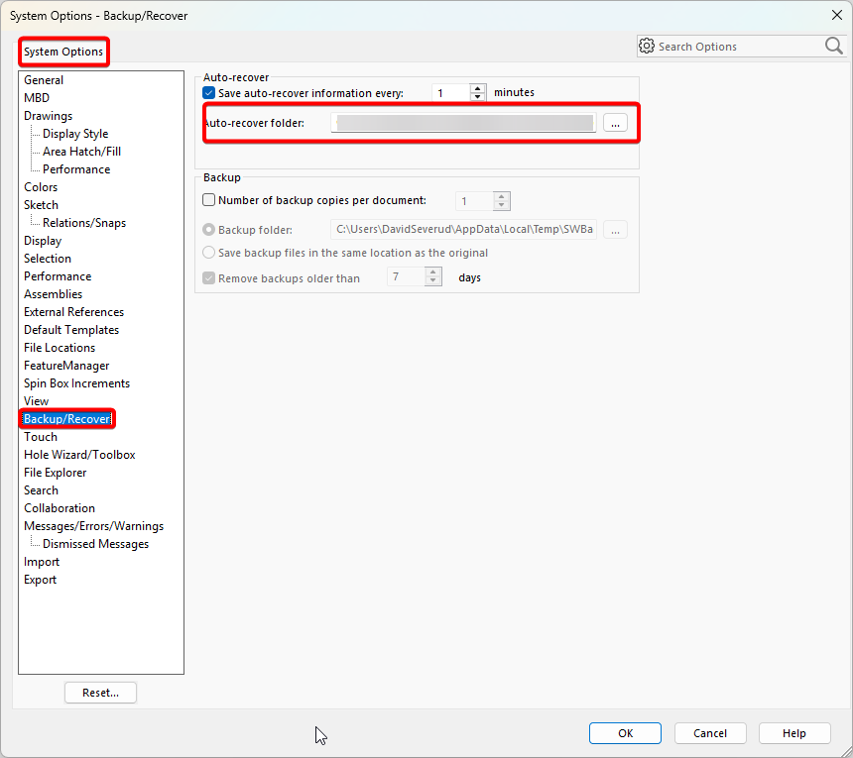Decrease backup copies count with down arrow
Image resolution: width=853 pixels, height=758 pixels.
[x=502, y=205]
